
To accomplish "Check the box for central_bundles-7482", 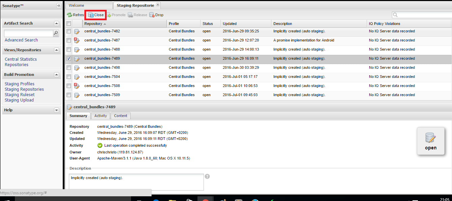I will tap(69, 31).
